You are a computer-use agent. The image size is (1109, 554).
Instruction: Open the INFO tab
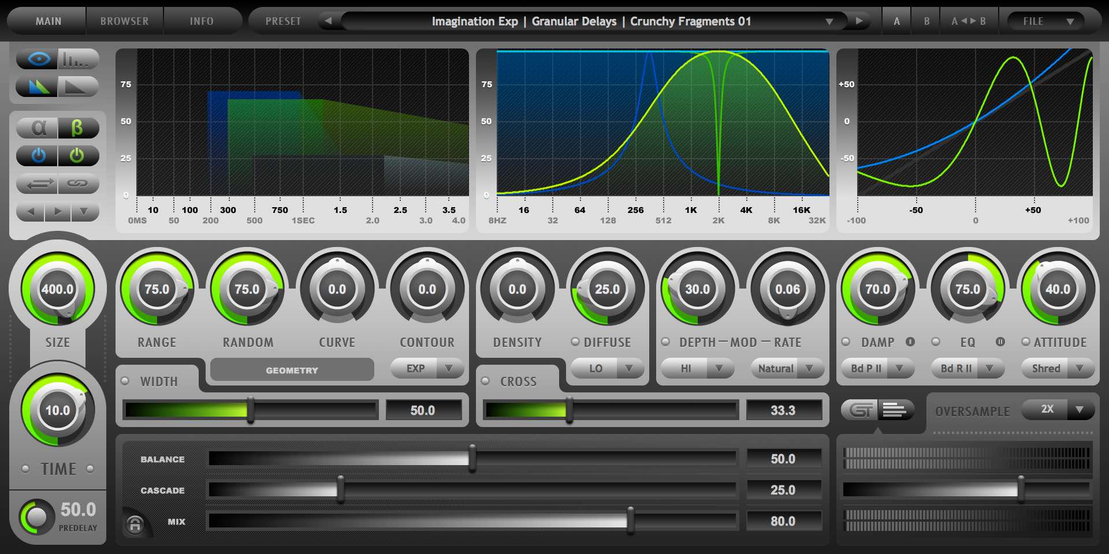pos(202,21)
